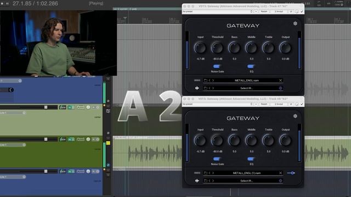351x197 pixels.
Task: Open plus menu in Track A2 plugin window
Action: click(x=256, y=104)
